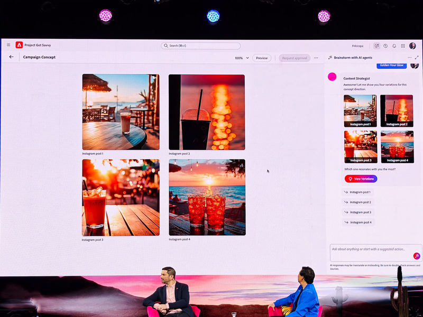Click the send button in chat input
Screen dimensions: 423x317
point(417,256)
